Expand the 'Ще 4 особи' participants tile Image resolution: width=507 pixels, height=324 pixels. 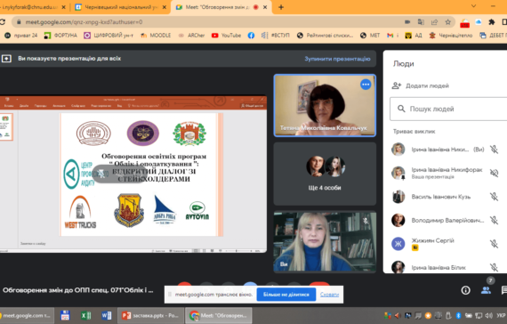point(325,174)
